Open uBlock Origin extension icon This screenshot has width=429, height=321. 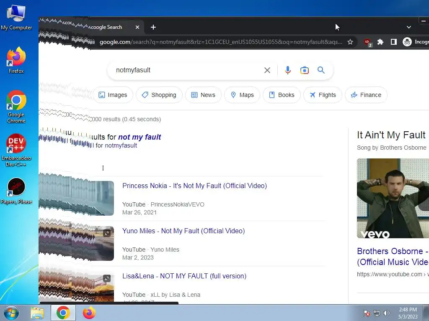click(367, 42)
